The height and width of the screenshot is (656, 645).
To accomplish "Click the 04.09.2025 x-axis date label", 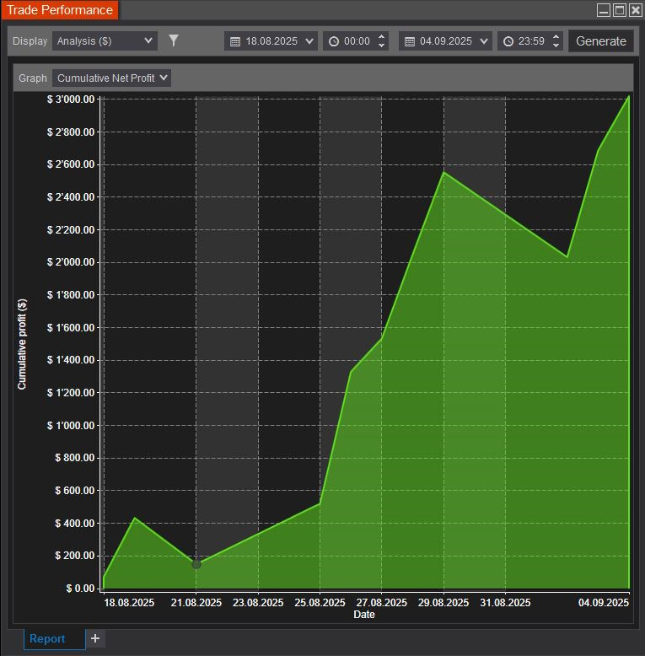I will coord(604,602).
